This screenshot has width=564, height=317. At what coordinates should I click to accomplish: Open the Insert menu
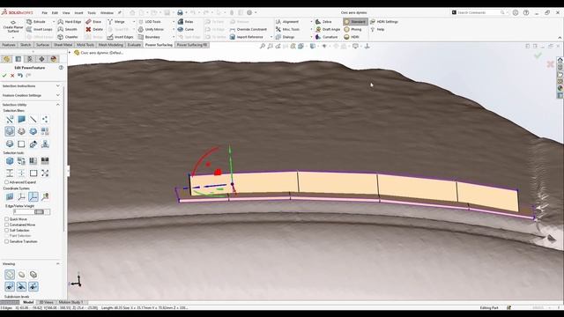78,12
